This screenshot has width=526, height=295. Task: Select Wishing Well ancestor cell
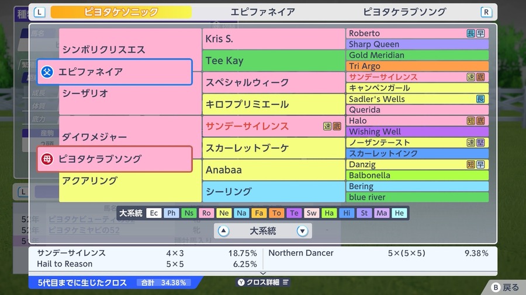click(x=417, y=131)
